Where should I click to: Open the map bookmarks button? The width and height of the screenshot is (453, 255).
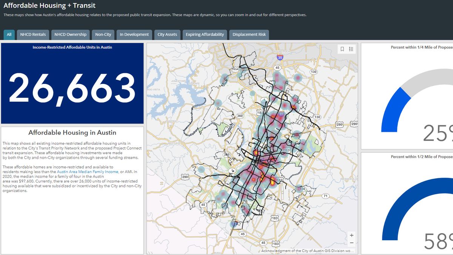[x=342, y=49]
